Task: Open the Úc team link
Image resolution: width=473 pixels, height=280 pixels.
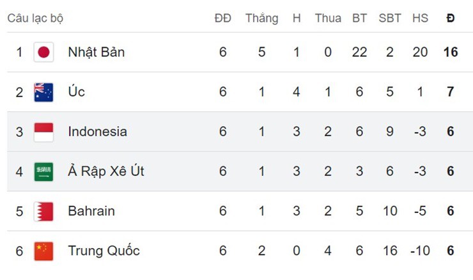Action: 76,92
